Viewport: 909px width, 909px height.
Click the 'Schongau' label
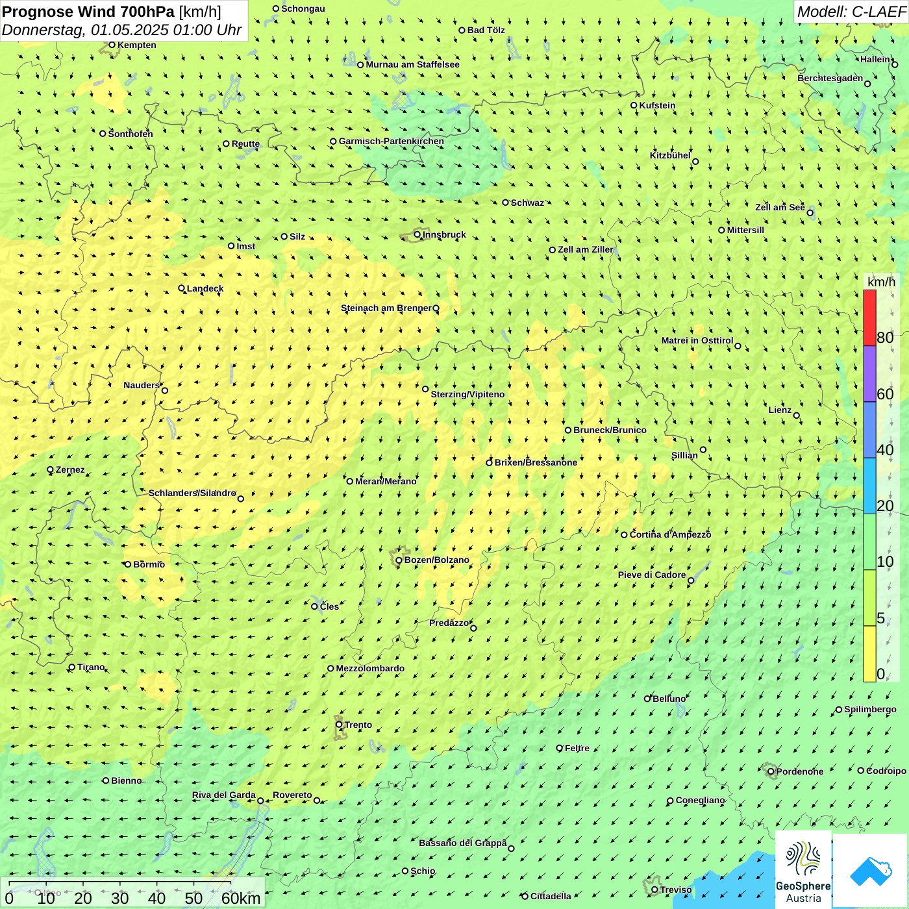303,8
